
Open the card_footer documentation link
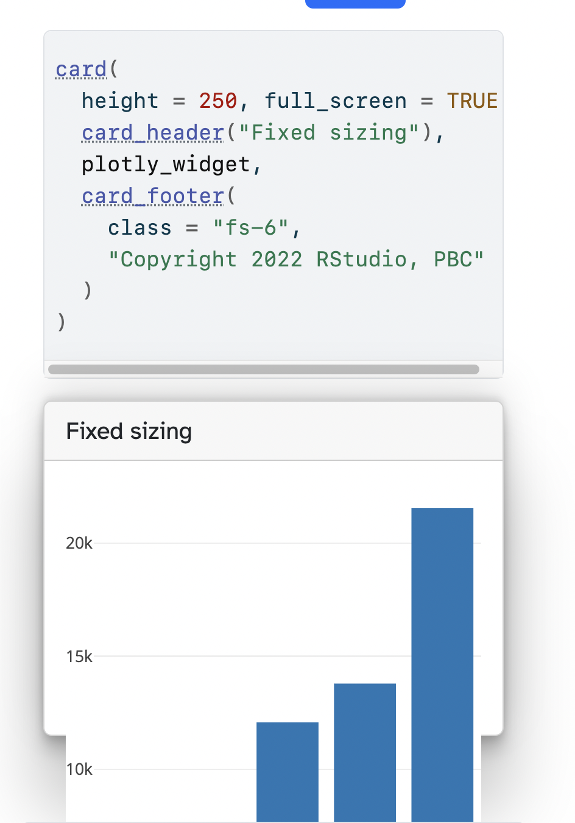pyautogui.click(x=152, y=196)
